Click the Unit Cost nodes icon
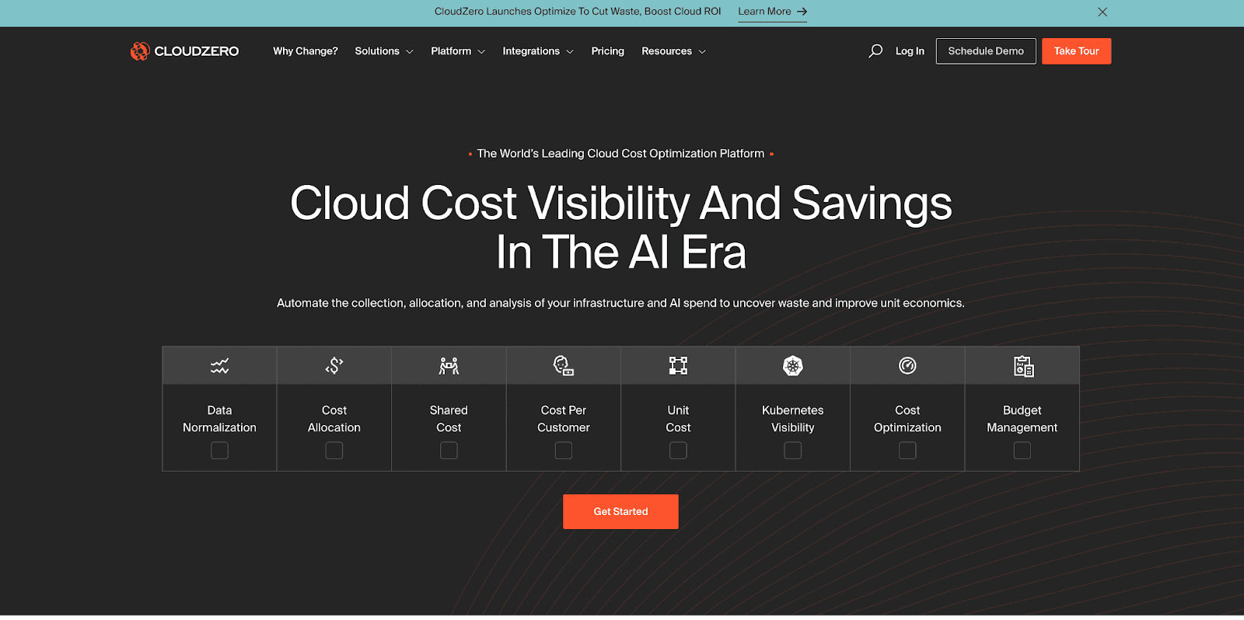Viewport: 1244px width, 620px height. pyautogui.click(x=678, y=365)
